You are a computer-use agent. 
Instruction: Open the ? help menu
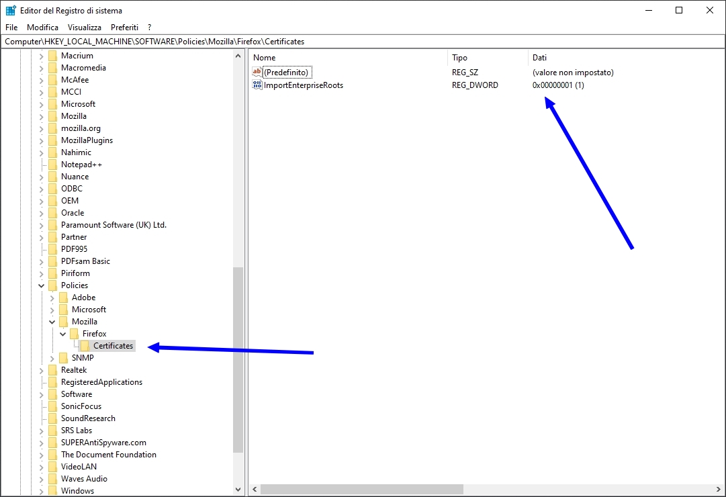(150, 28)
